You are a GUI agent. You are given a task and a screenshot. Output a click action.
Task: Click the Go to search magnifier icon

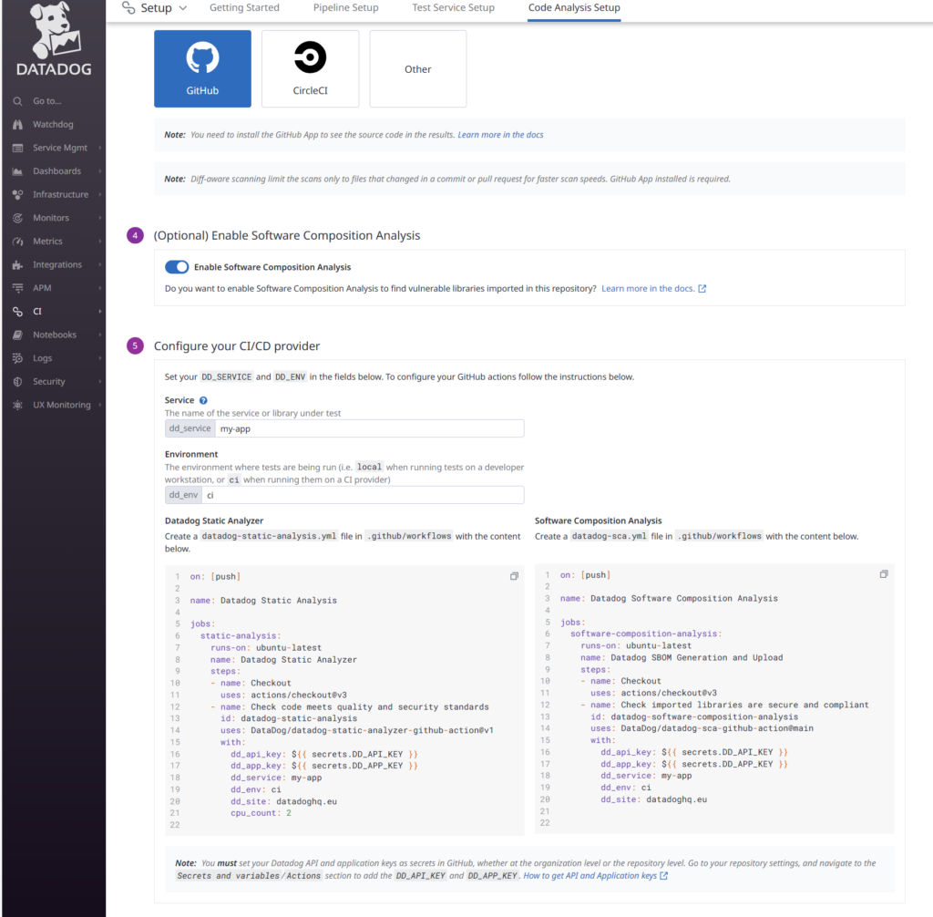[18, 101]
